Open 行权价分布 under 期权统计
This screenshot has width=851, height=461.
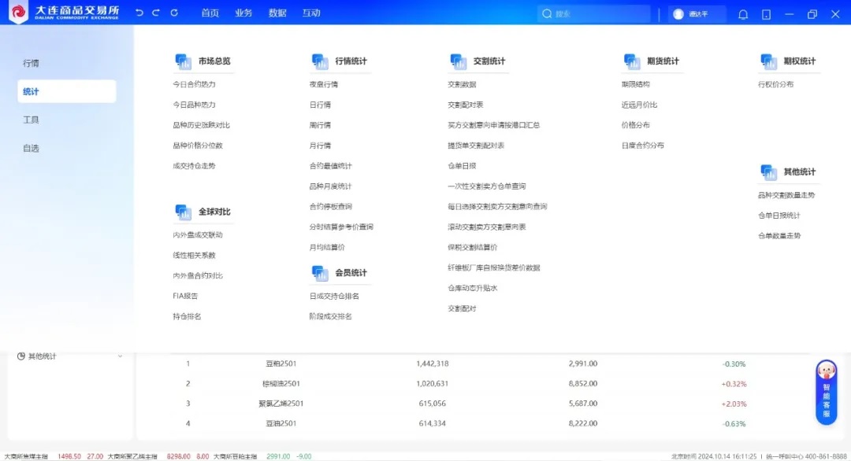(775, 84)
